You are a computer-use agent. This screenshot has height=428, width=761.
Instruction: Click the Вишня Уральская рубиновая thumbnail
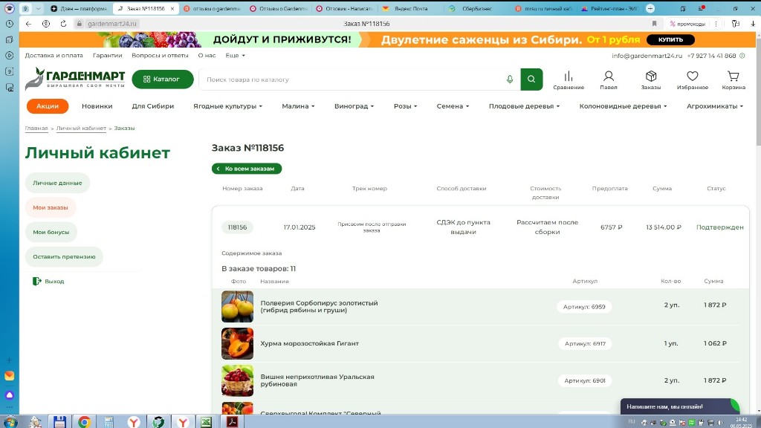point(237,380)
